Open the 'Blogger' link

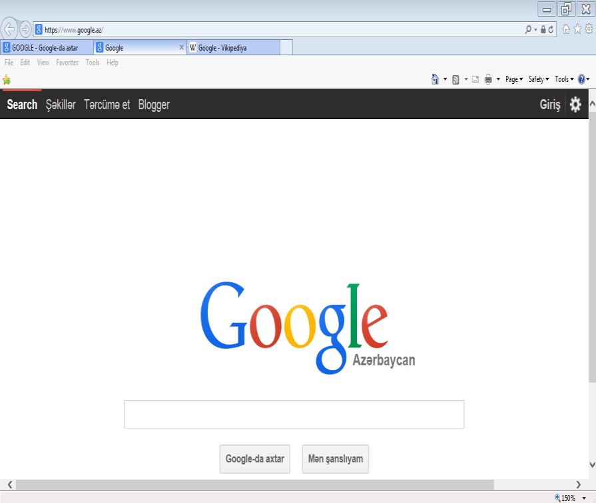tap(154, 105)
